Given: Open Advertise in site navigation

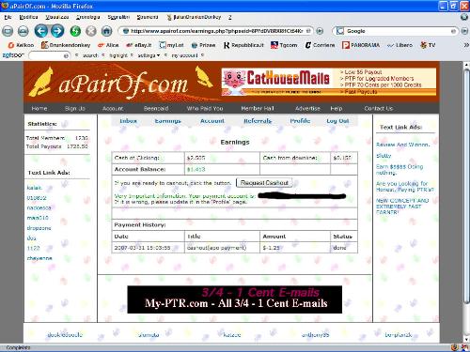Looking at the screenshot, I should (307, 108).
